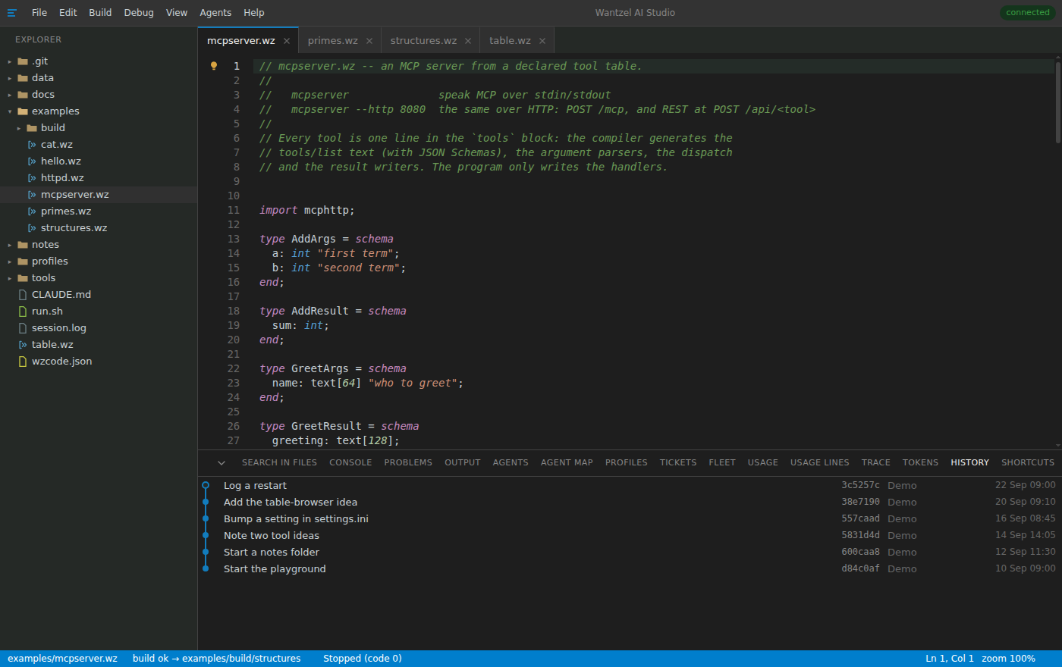Click the file icon beside wzcode.json
This screenshot has height=667, width=1062.
[23, 362]
